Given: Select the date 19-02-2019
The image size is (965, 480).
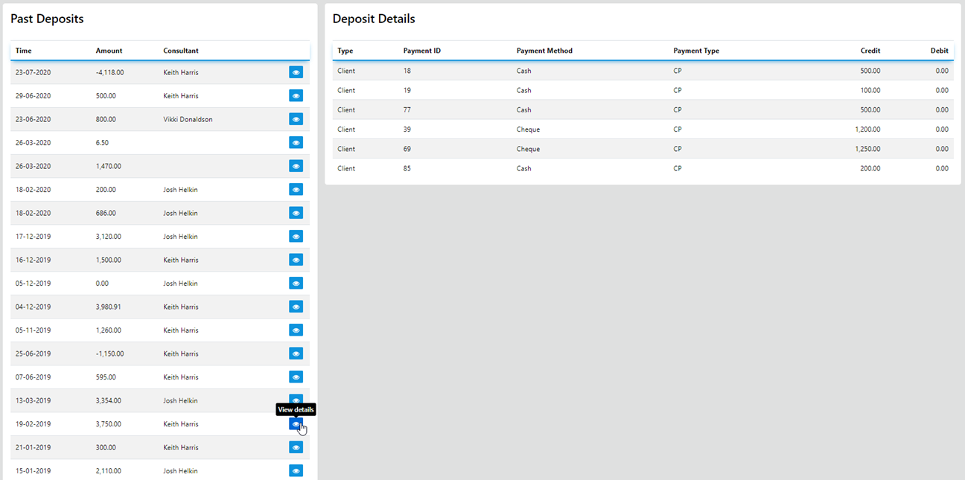Looking at the screenshot, I should click(x=33, y=424).
